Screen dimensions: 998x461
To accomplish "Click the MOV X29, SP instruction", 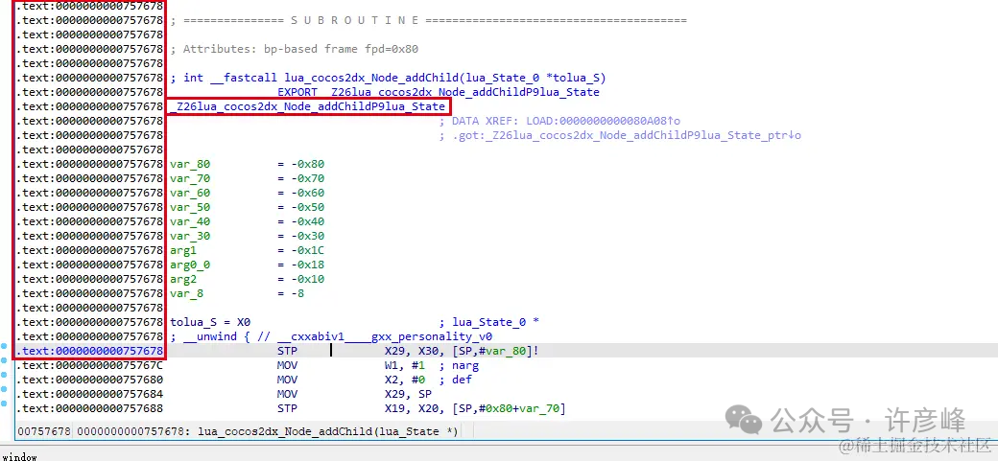I will 354,394.
